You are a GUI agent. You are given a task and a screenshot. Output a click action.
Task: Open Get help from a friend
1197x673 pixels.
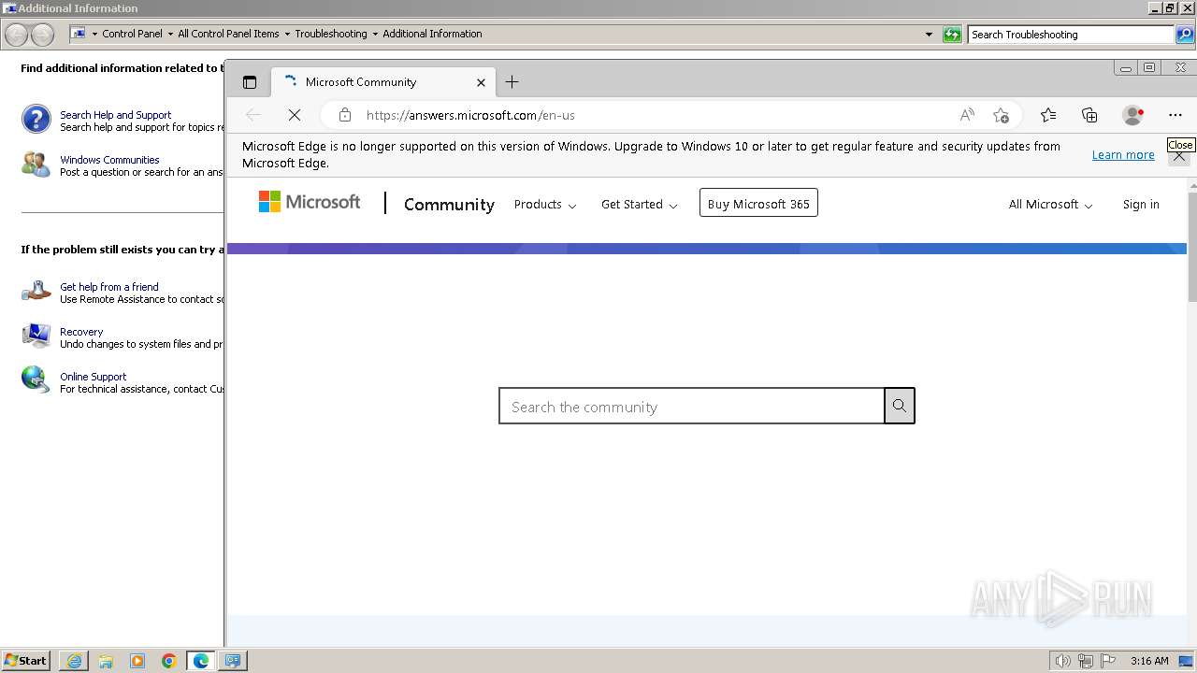pyautogui.click(x=109, y=287)
